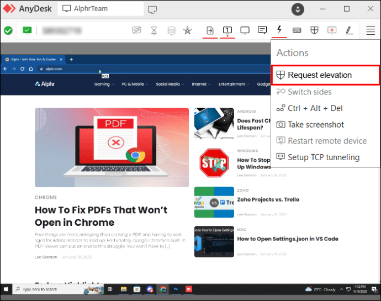Click the chat icon in AnyDesk toolbar

tap(262, 30)
